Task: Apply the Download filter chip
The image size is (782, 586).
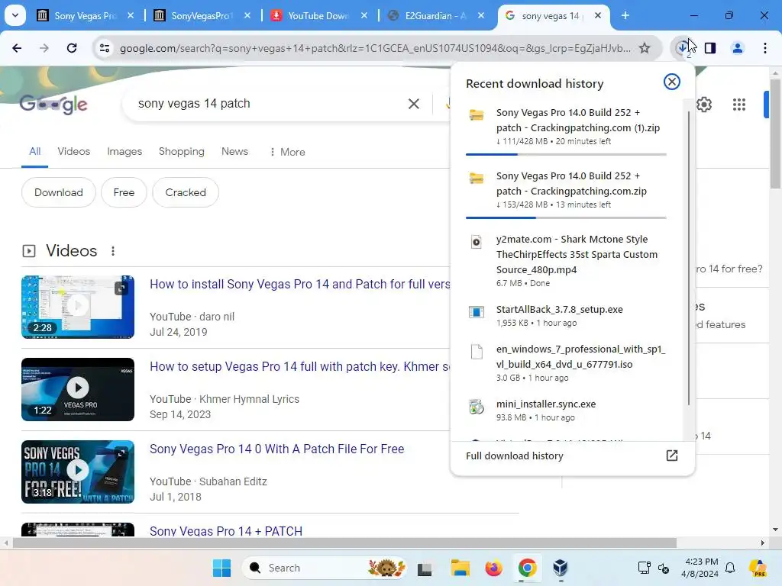Action: point(58,192)
